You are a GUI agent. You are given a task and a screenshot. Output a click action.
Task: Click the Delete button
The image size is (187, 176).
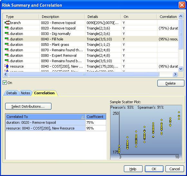(171, 83)
